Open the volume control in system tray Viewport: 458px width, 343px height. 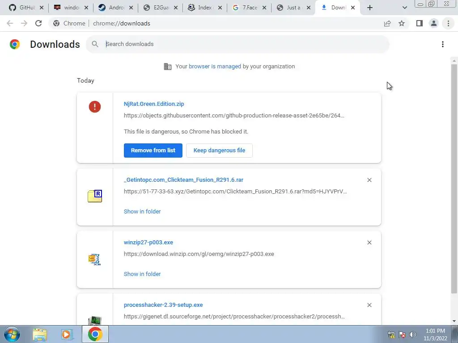[413, 334]
